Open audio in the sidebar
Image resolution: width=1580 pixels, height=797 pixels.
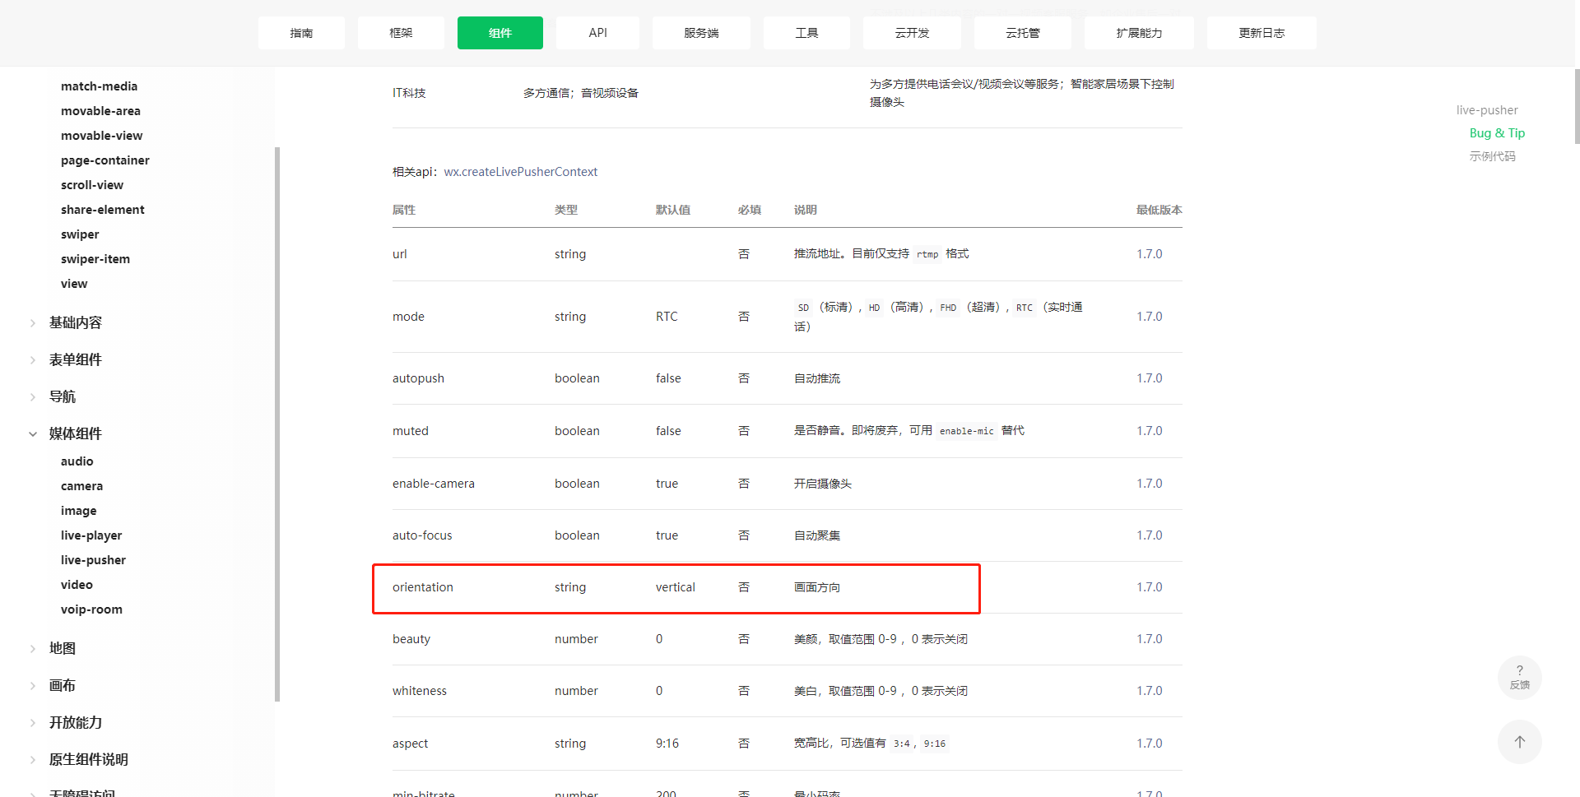pos(77,461)
